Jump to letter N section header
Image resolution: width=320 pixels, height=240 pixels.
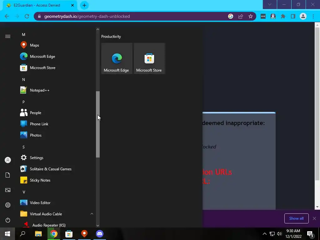(23, 80)
